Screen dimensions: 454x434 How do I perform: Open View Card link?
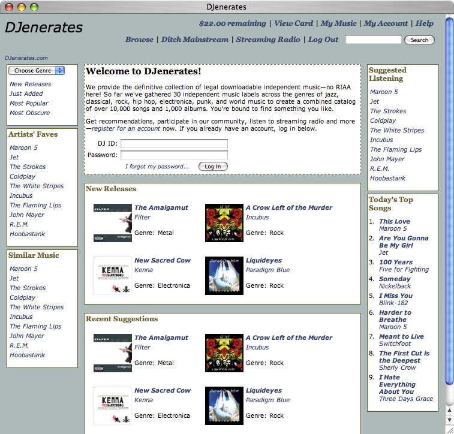(294, 23)
